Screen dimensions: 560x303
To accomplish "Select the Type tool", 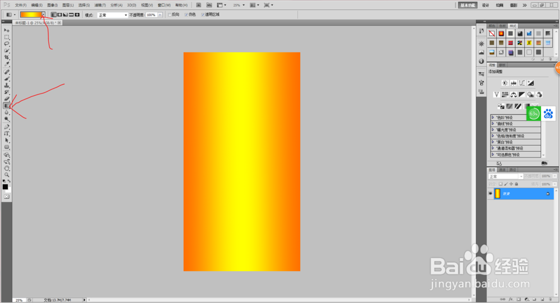I will 6,134.
